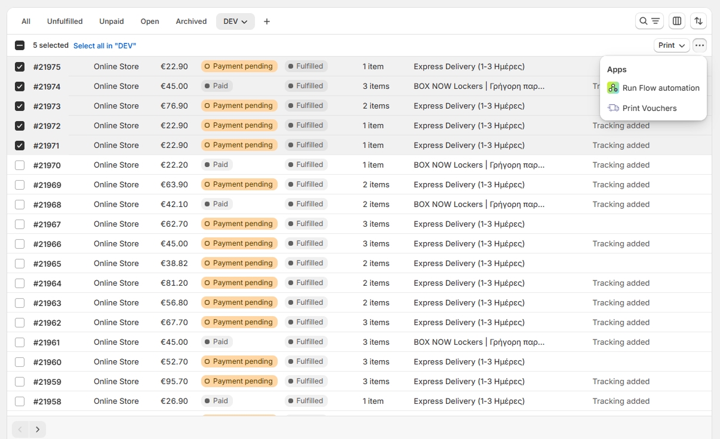Click the three-dots more actions button
The image size is (720, 439).
pyautogui.click(x=699, y=45)
